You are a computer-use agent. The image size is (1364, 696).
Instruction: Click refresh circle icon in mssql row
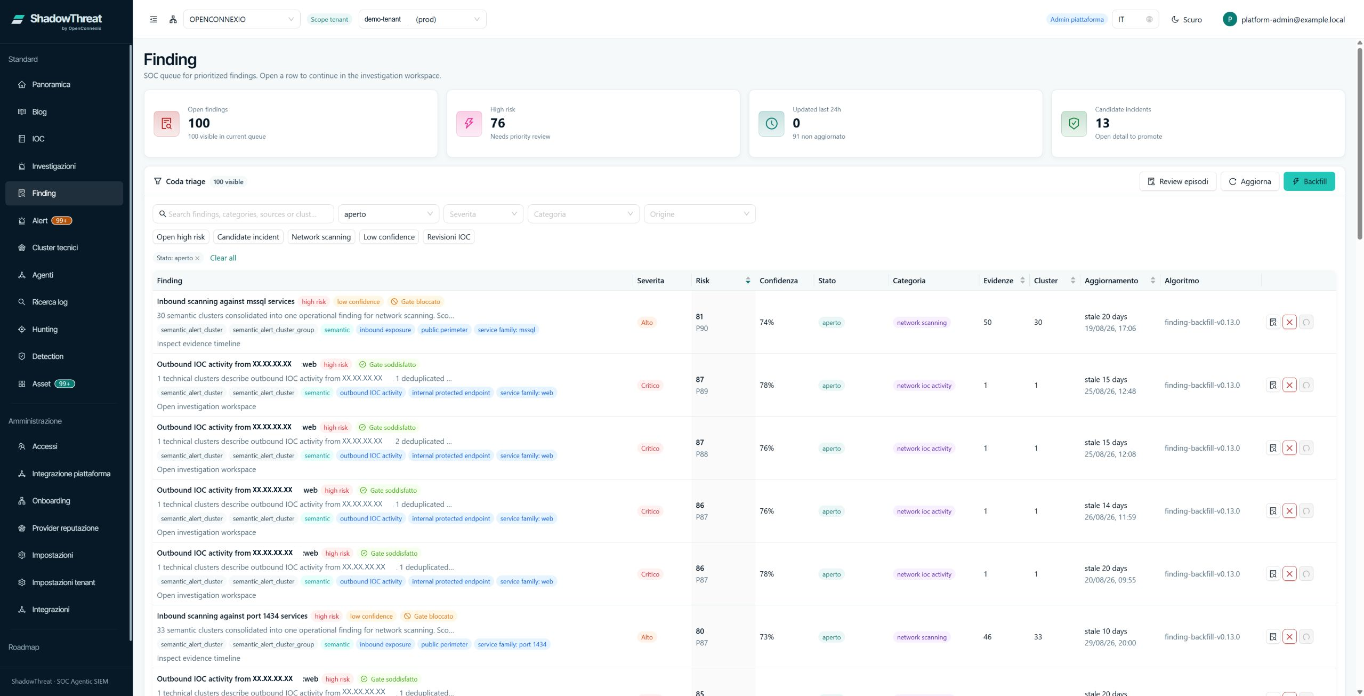tap(1306, 322)
